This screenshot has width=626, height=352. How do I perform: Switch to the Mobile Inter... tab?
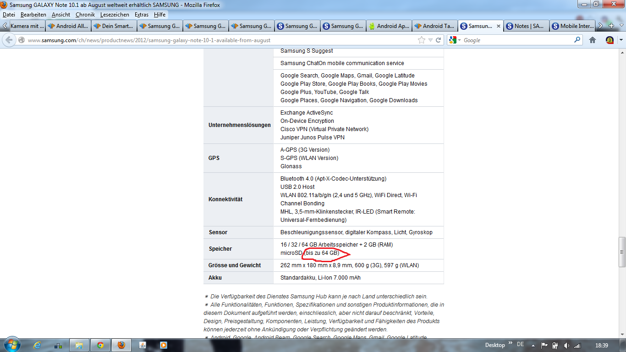[x=572, y=26]
